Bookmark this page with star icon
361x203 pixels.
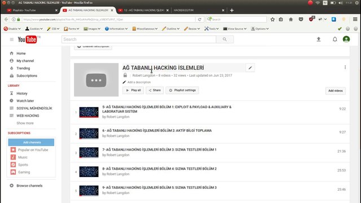(x=272, y=19)
